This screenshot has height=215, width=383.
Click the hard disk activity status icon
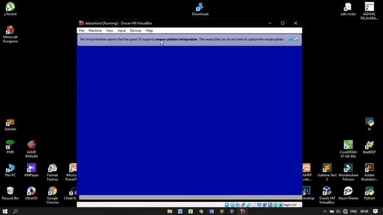pos(227,205)
